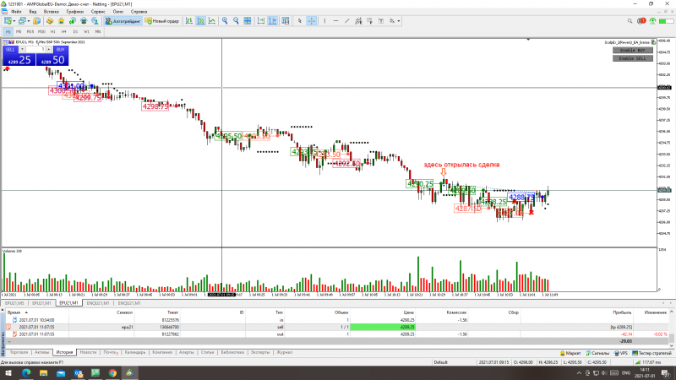Increase trade volume with up arrow
The image size is (676, 380).
(x=49, y=50)
